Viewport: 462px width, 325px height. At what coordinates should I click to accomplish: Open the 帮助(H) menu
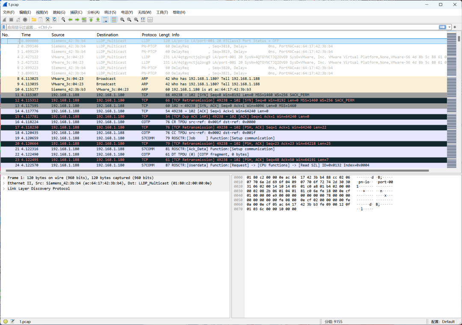point(179,12)
